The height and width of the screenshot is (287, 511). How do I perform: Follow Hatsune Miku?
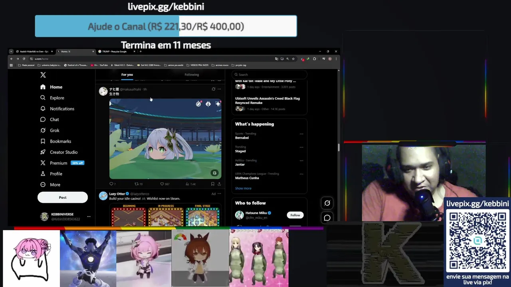295,215
